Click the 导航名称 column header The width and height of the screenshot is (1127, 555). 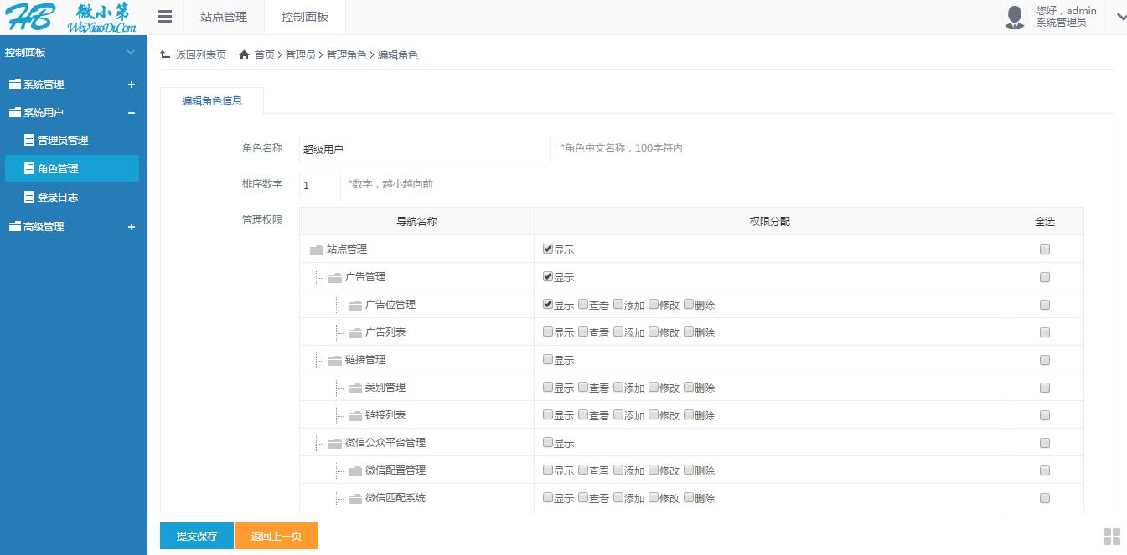point(416,221)
